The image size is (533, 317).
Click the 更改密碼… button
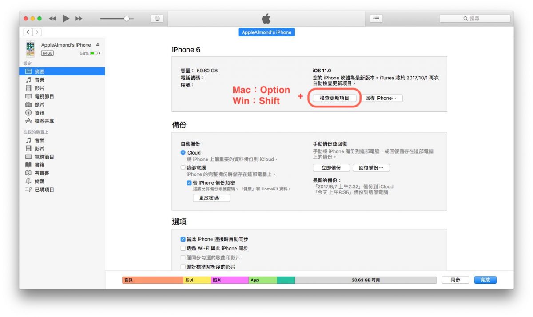tap(211, 198)
